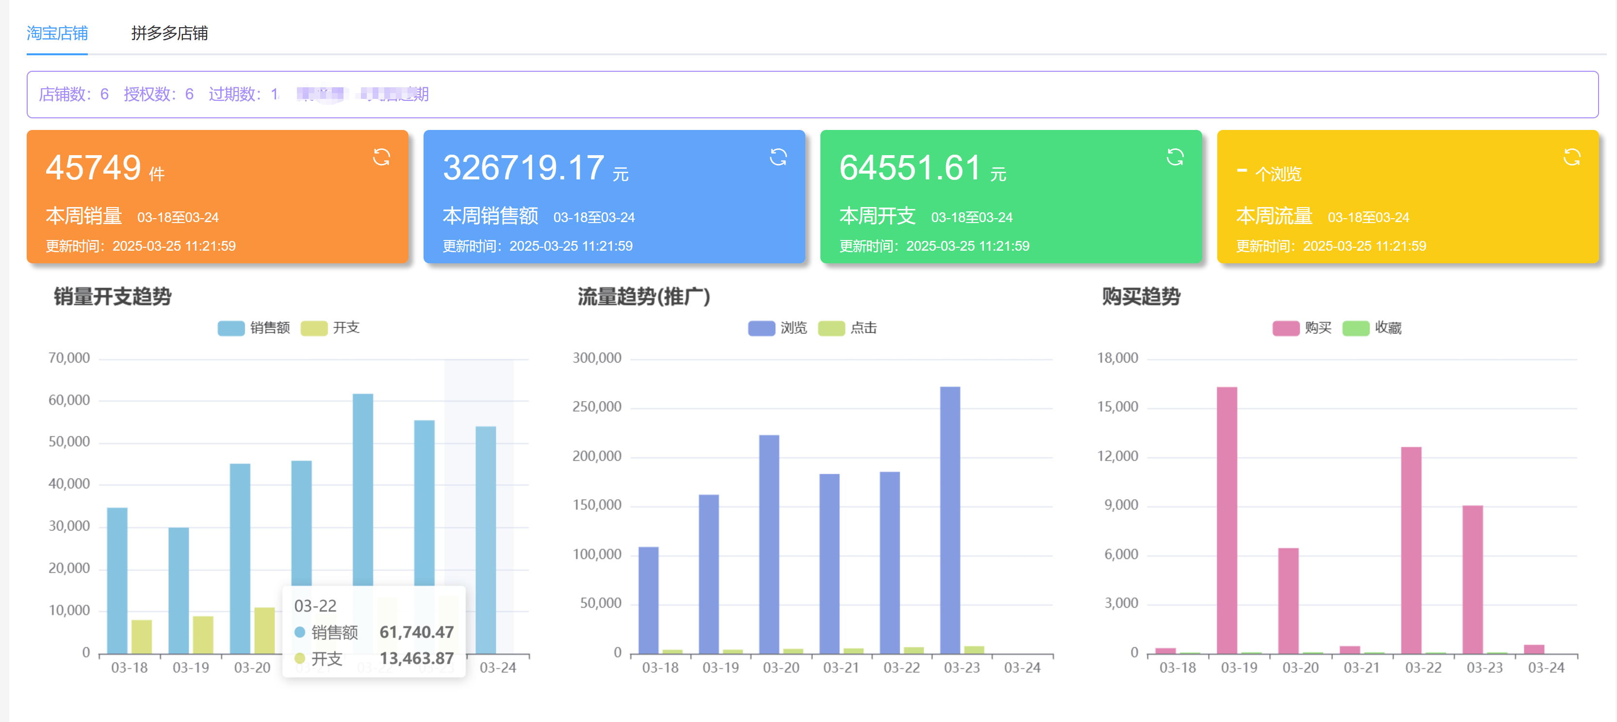Click 03-19 销售额 bar in sales chart
The width and height of the screenshot is (1617, 722).
tap(179, 591)
